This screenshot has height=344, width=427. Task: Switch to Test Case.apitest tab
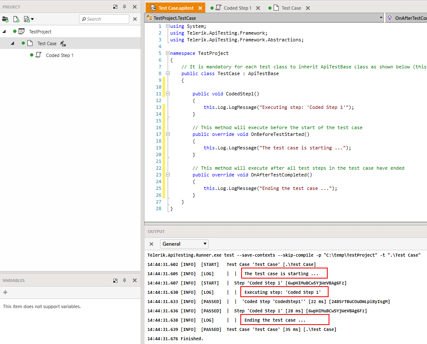[x=176, y=8]
